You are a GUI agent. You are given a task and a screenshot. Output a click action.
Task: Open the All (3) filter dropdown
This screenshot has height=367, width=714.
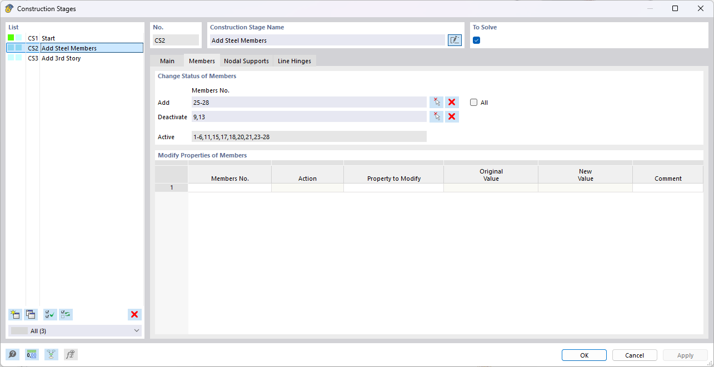coord(75,330)
